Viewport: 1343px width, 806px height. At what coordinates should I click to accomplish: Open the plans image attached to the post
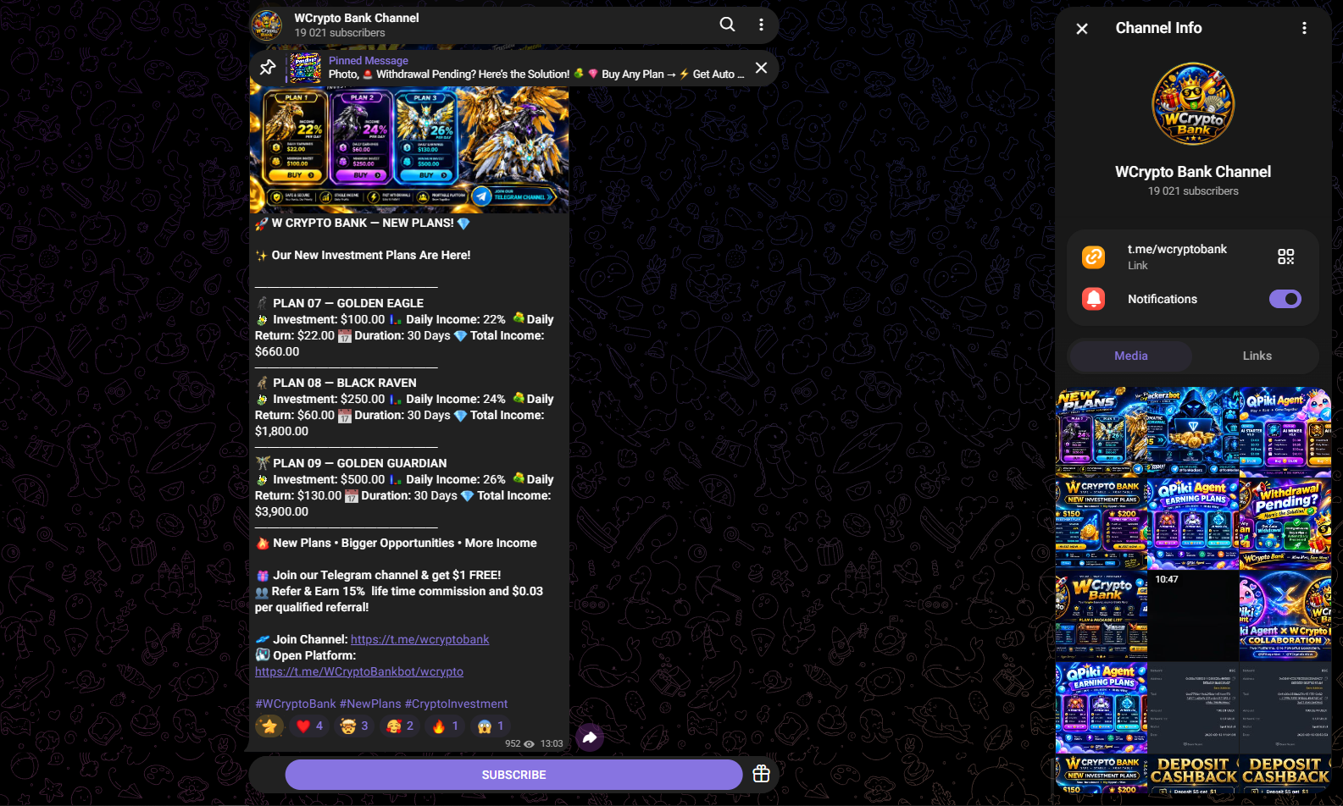(x=409, y=149)
